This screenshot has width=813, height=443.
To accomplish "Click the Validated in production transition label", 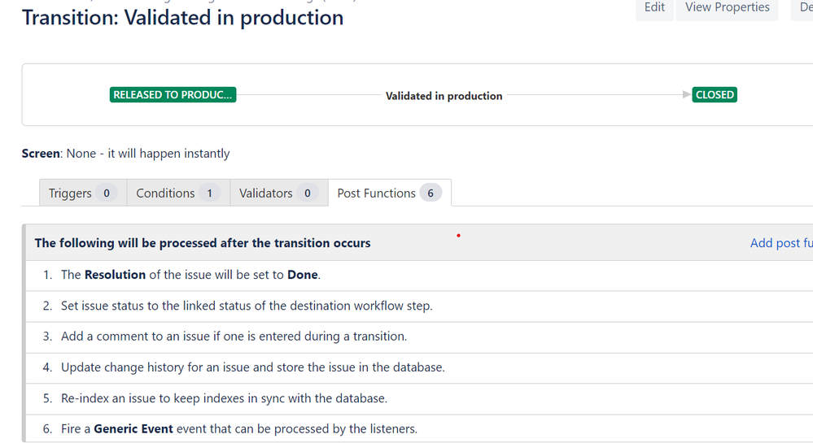I will pyautogui.click(x=444, y=96).
